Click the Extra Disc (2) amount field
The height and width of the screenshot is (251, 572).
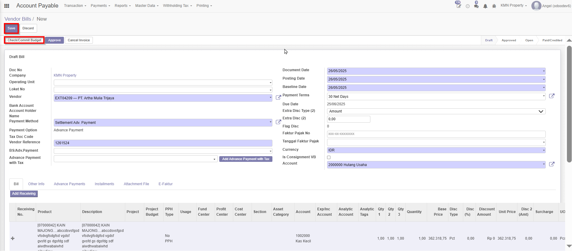349,119
